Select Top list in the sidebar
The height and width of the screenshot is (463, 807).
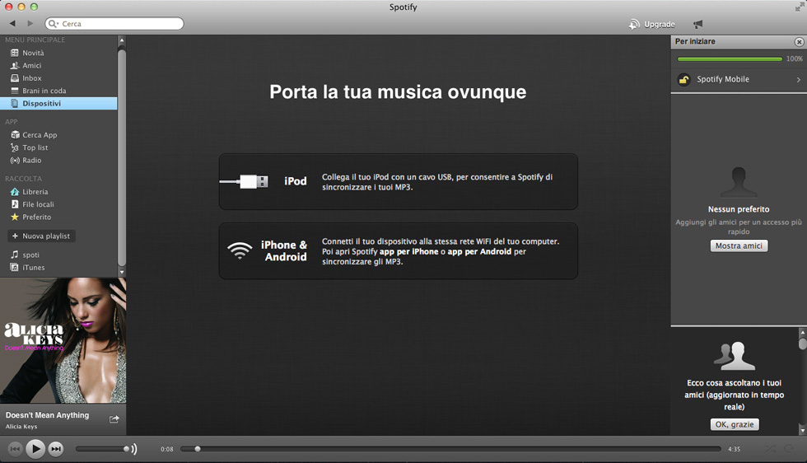(x=35, y=147)
